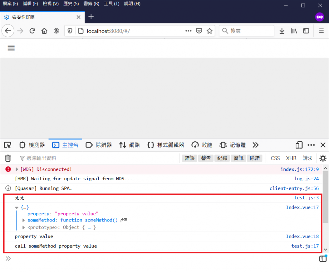Click the private browsing mask icon
This screenshot has width=329, height=273.
pos(320,17)
